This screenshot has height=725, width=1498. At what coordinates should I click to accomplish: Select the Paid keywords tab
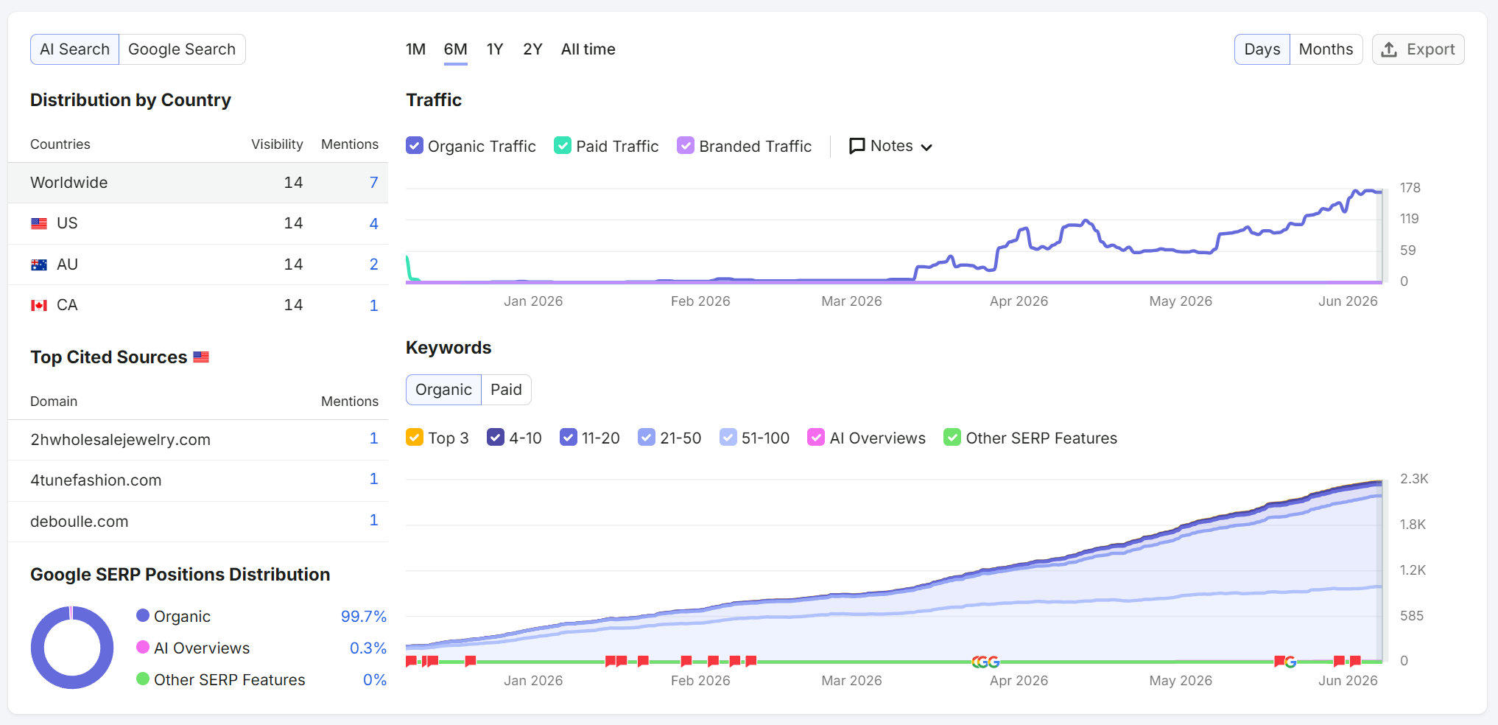tap(506, 390)
